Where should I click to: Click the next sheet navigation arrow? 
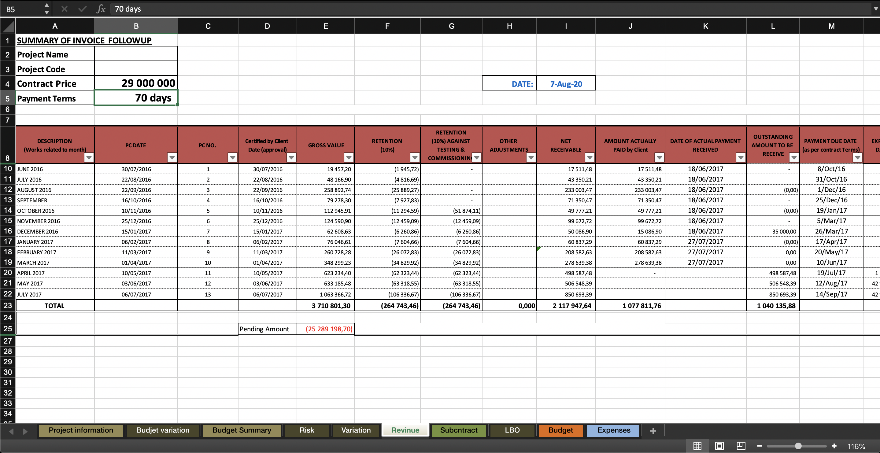25,431
